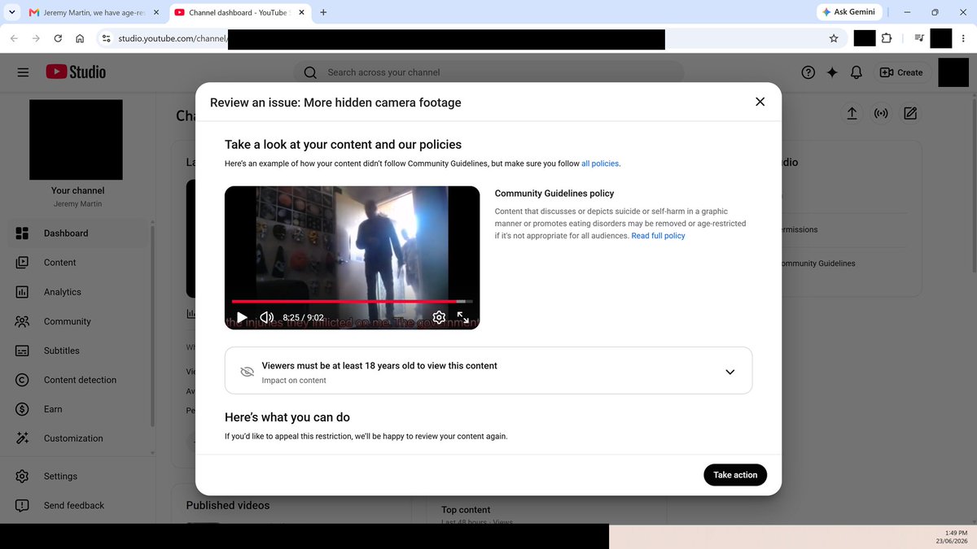The image size is (977, 549).
Task: Click the 'Community Guidelines policy' heading
Action: point(554,194)
